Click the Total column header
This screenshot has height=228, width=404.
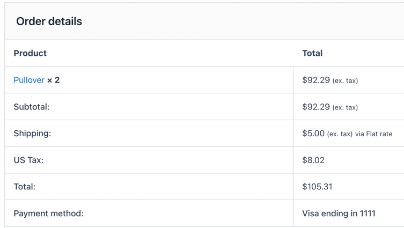click(x=312, y=53)
